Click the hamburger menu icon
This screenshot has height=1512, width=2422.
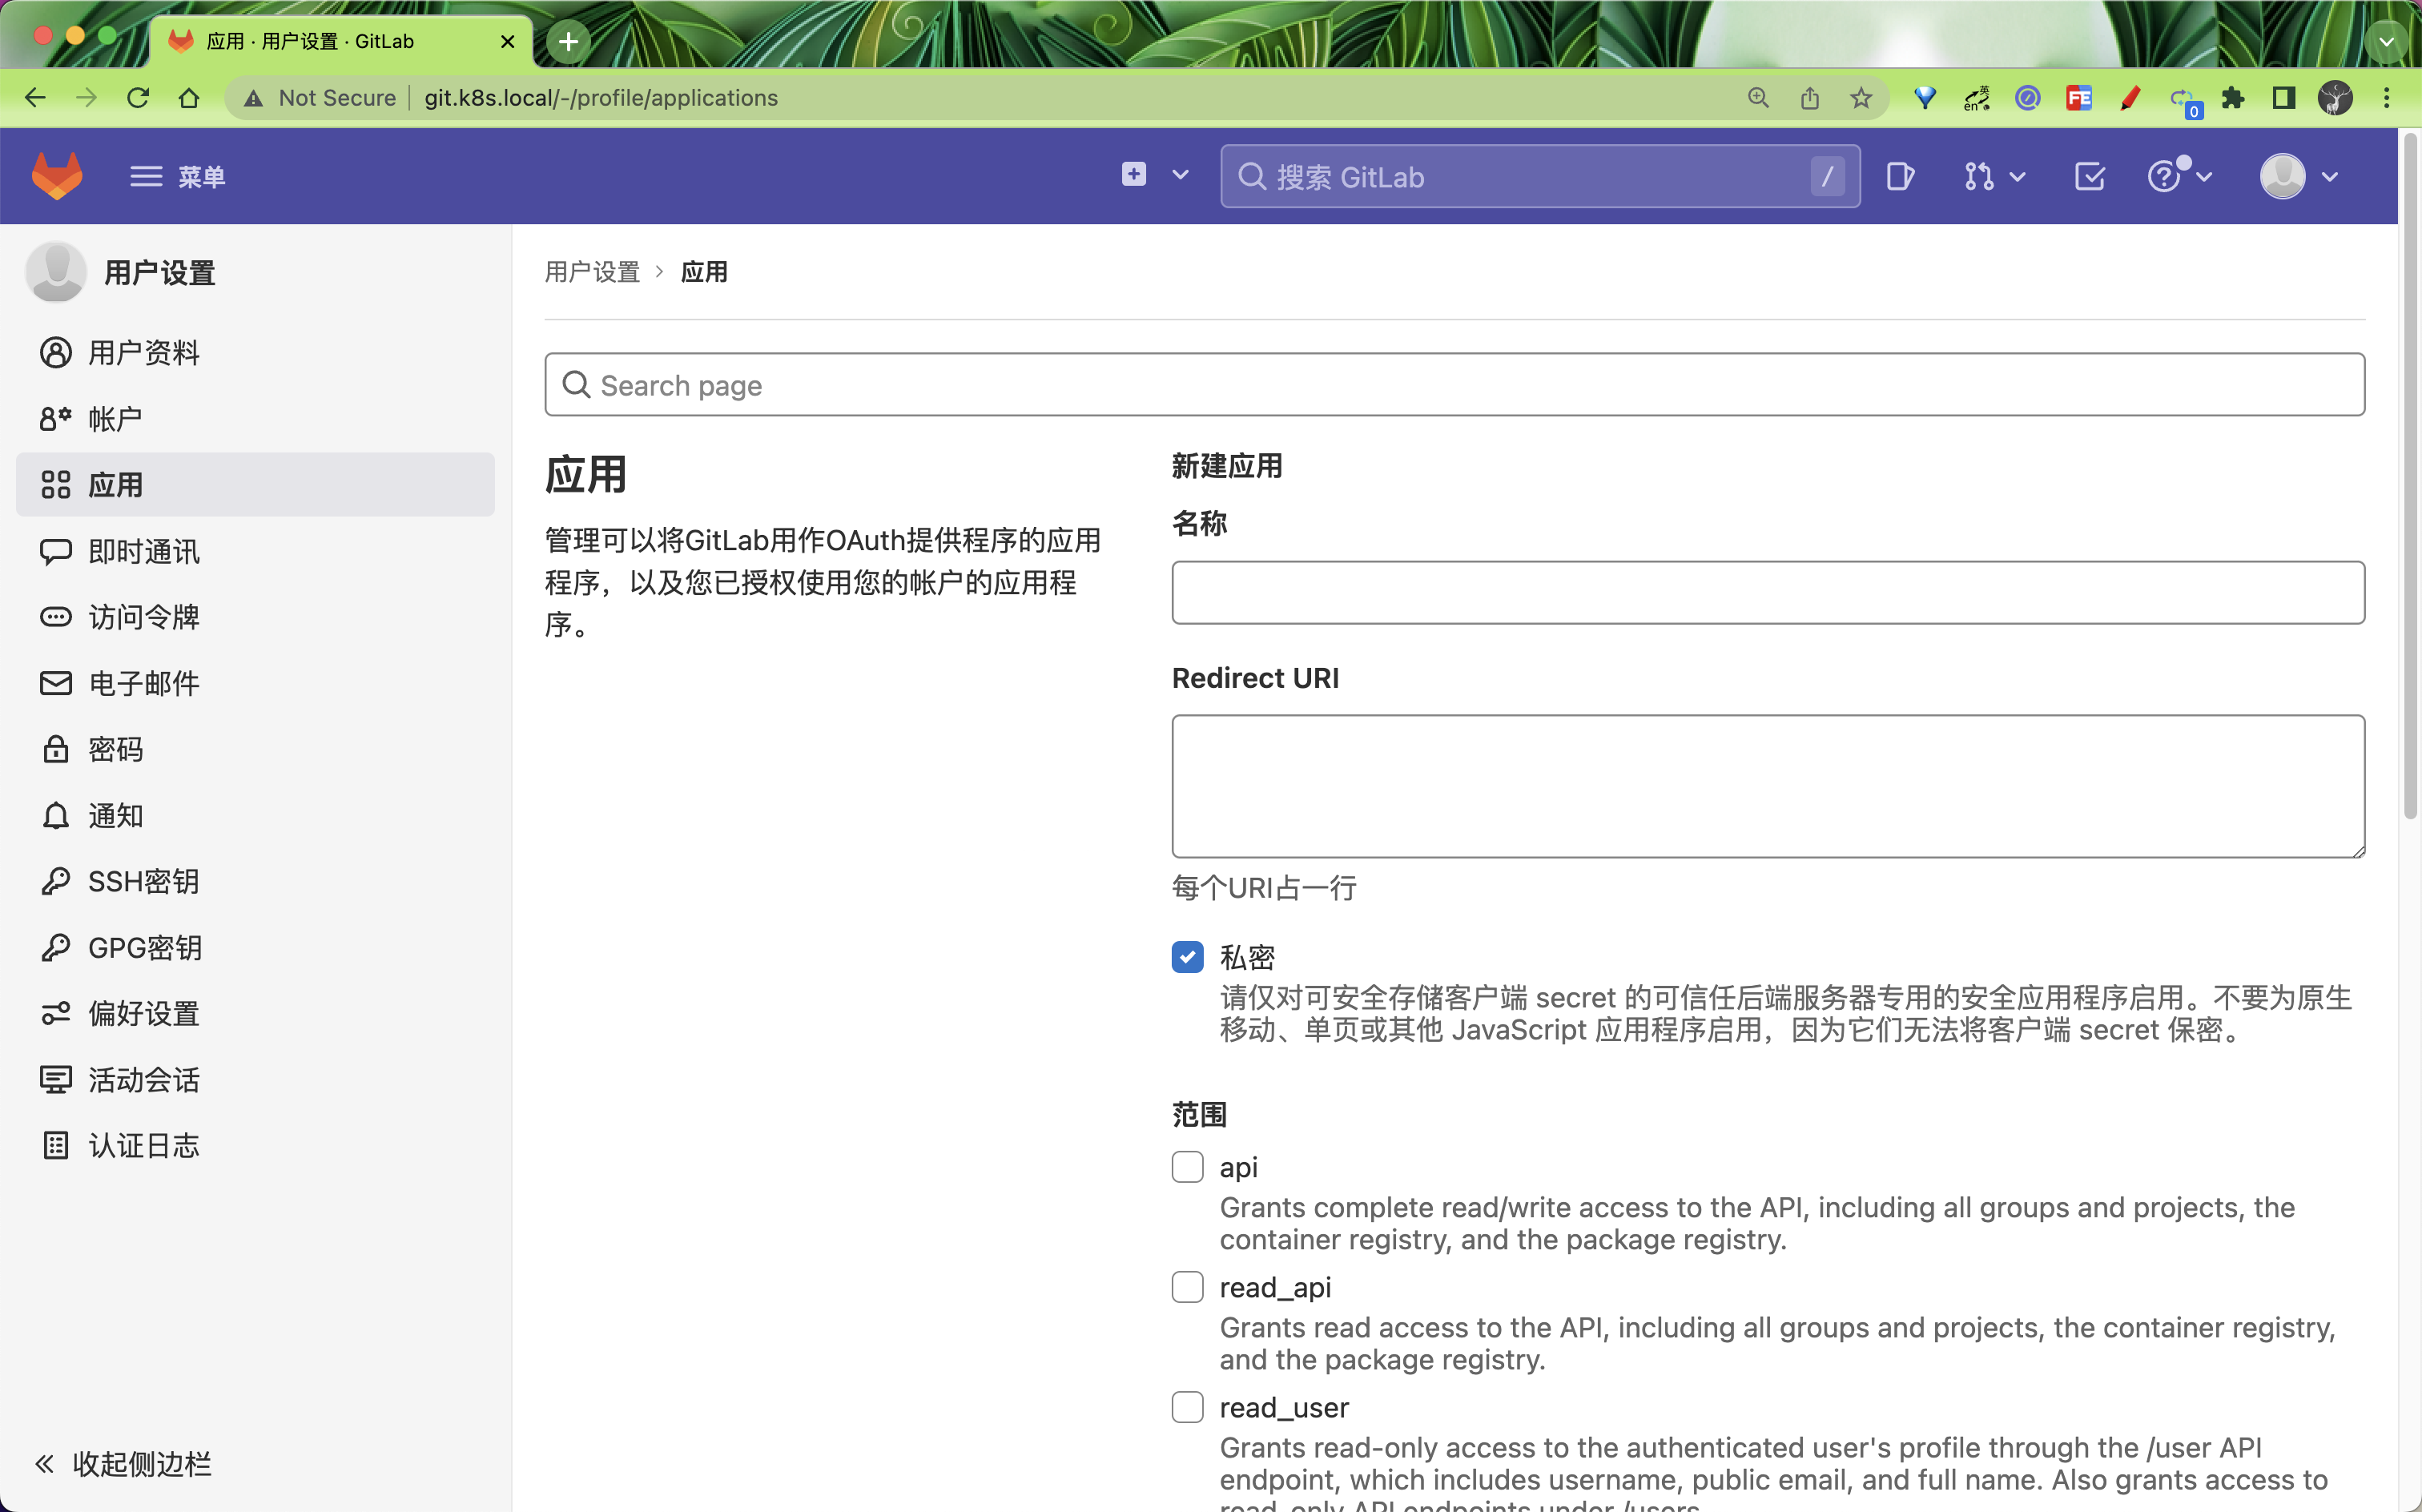[x=143, y=176]
